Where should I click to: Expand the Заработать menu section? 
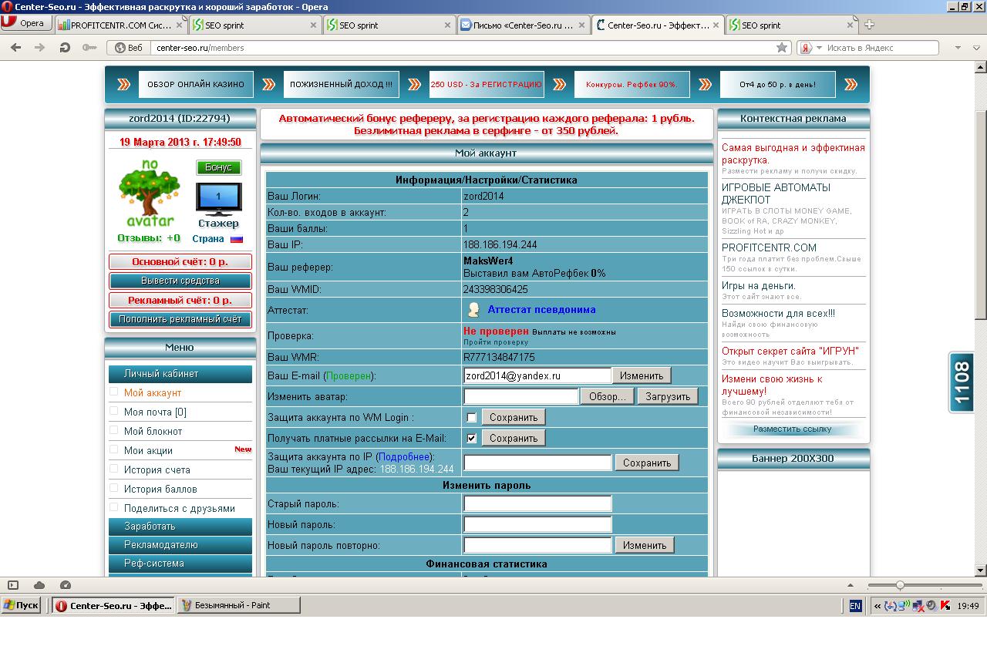(180, 527)
